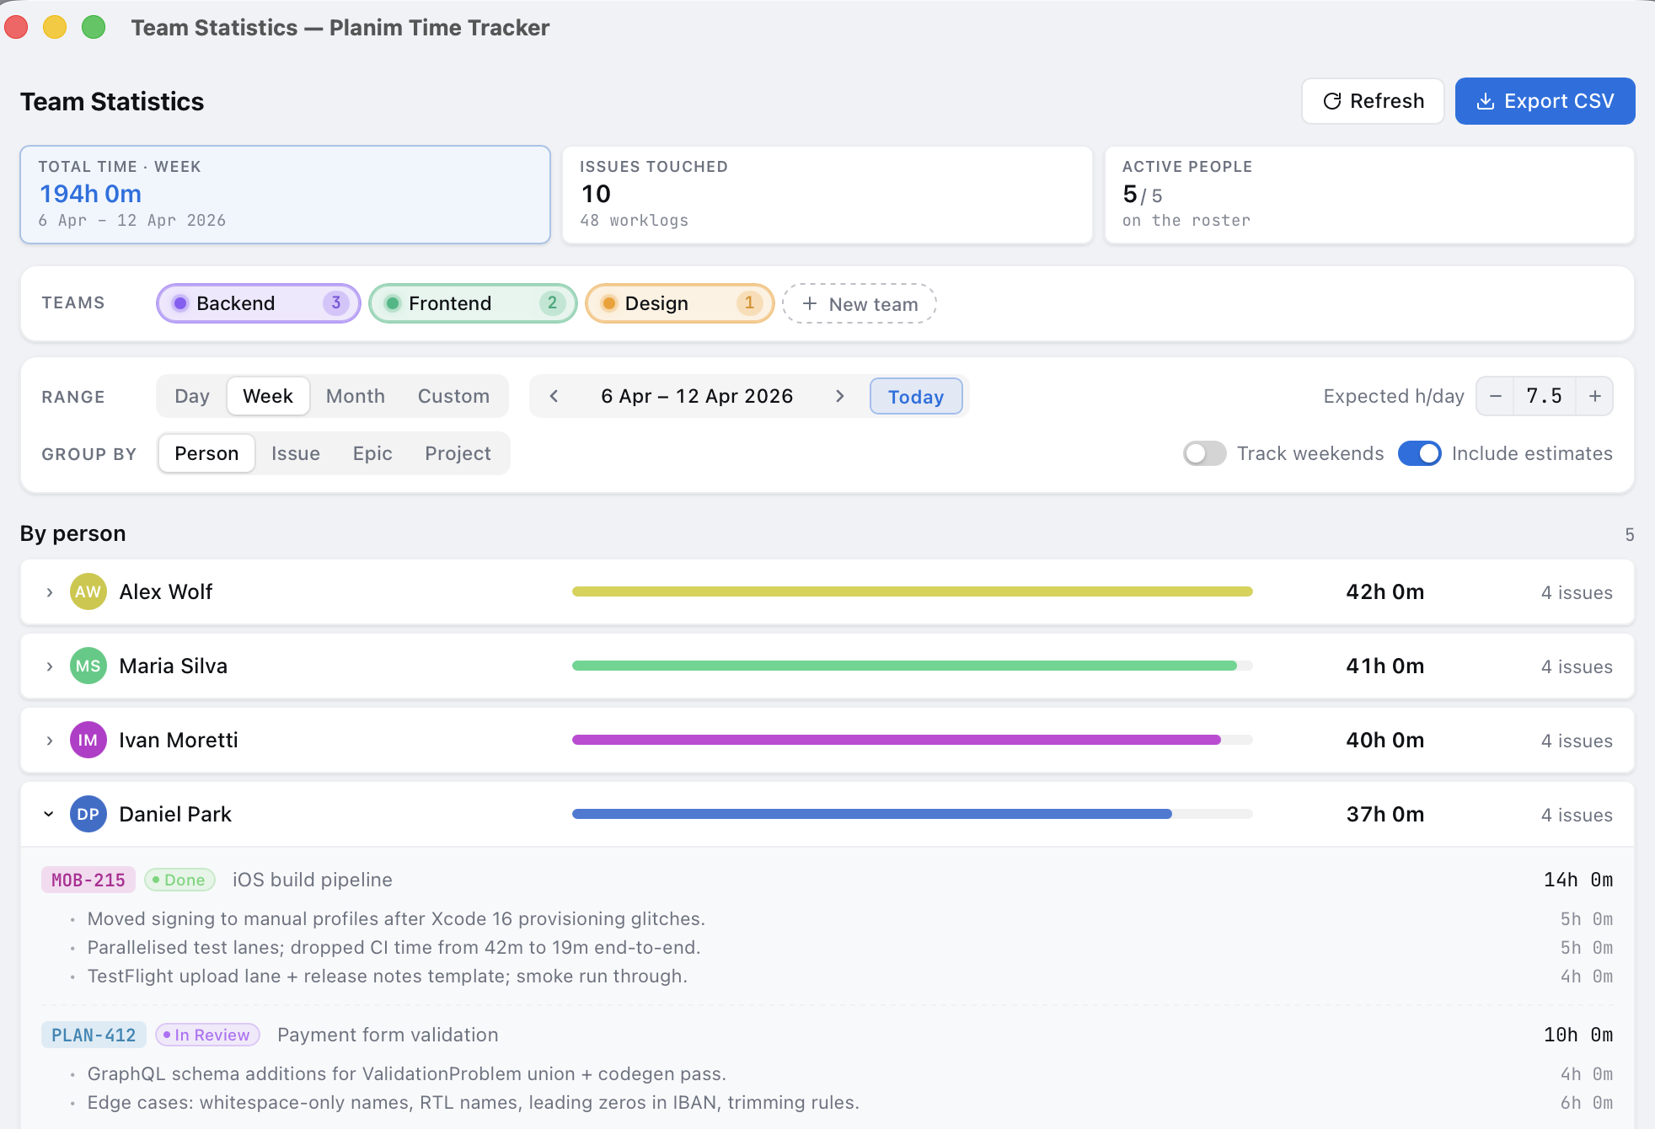Jump to current week with Today
Viewport: 1655px width, 1129px height.
tap(915, 396)
